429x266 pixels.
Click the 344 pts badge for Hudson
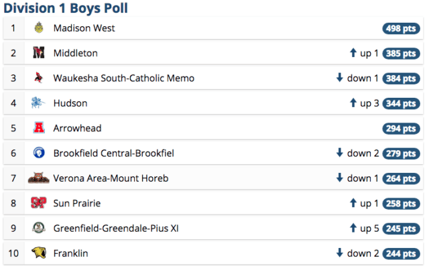(401, 104)
